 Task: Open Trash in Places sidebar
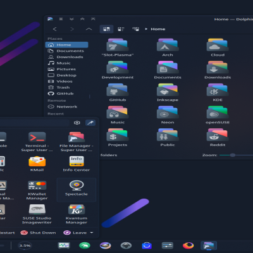click(x=67, y=87)
